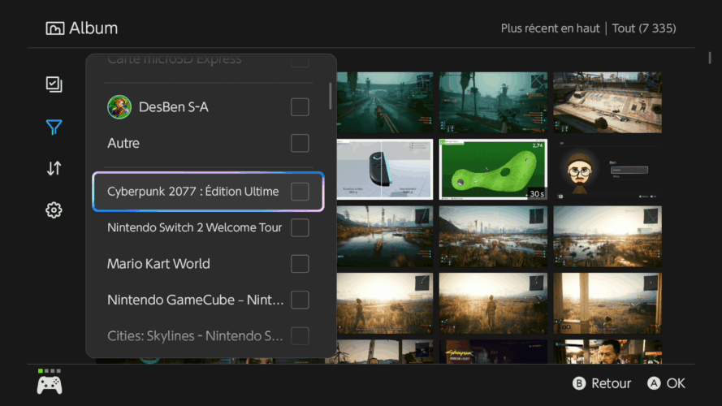Click the Retour label
The image size is (722, 406).
(x=611, y=383)
